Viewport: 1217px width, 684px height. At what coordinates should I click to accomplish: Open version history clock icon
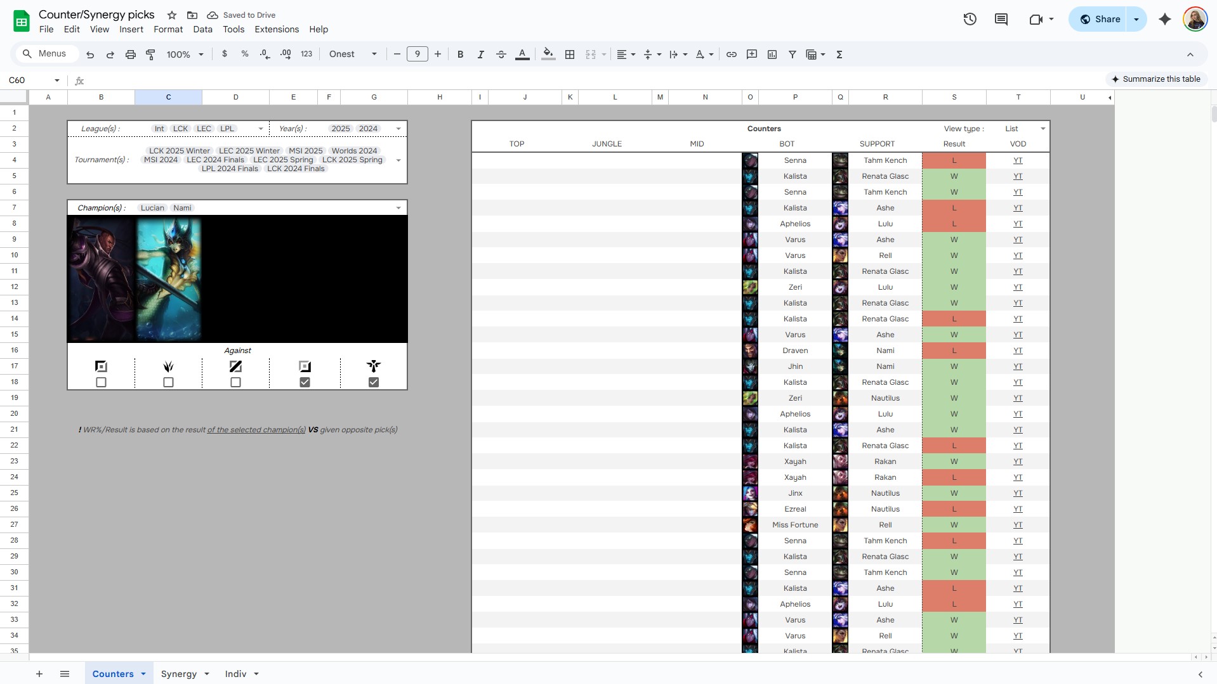(x=970, y=19)
